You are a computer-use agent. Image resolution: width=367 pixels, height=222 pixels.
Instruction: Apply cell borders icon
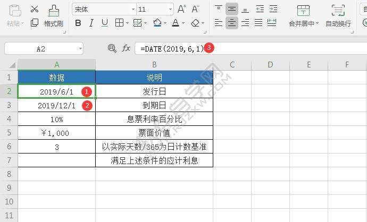point(119,23)
